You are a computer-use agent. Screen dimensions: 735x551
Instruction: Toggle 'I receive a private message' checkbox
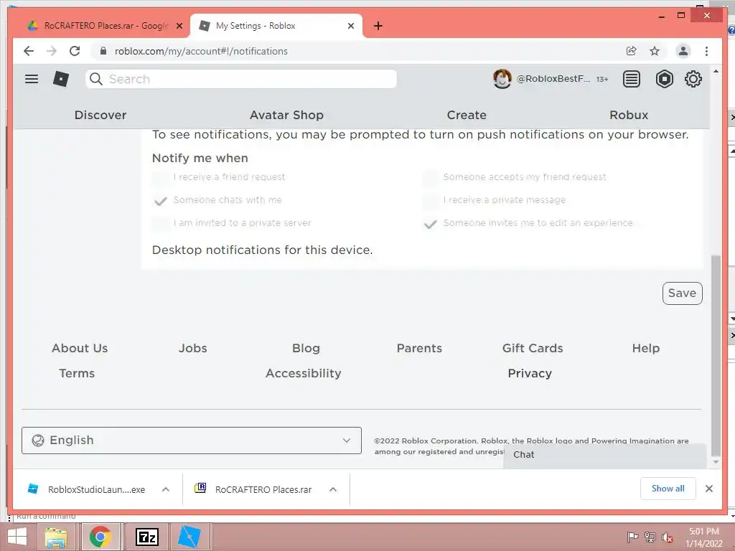(x=431, y=201)
